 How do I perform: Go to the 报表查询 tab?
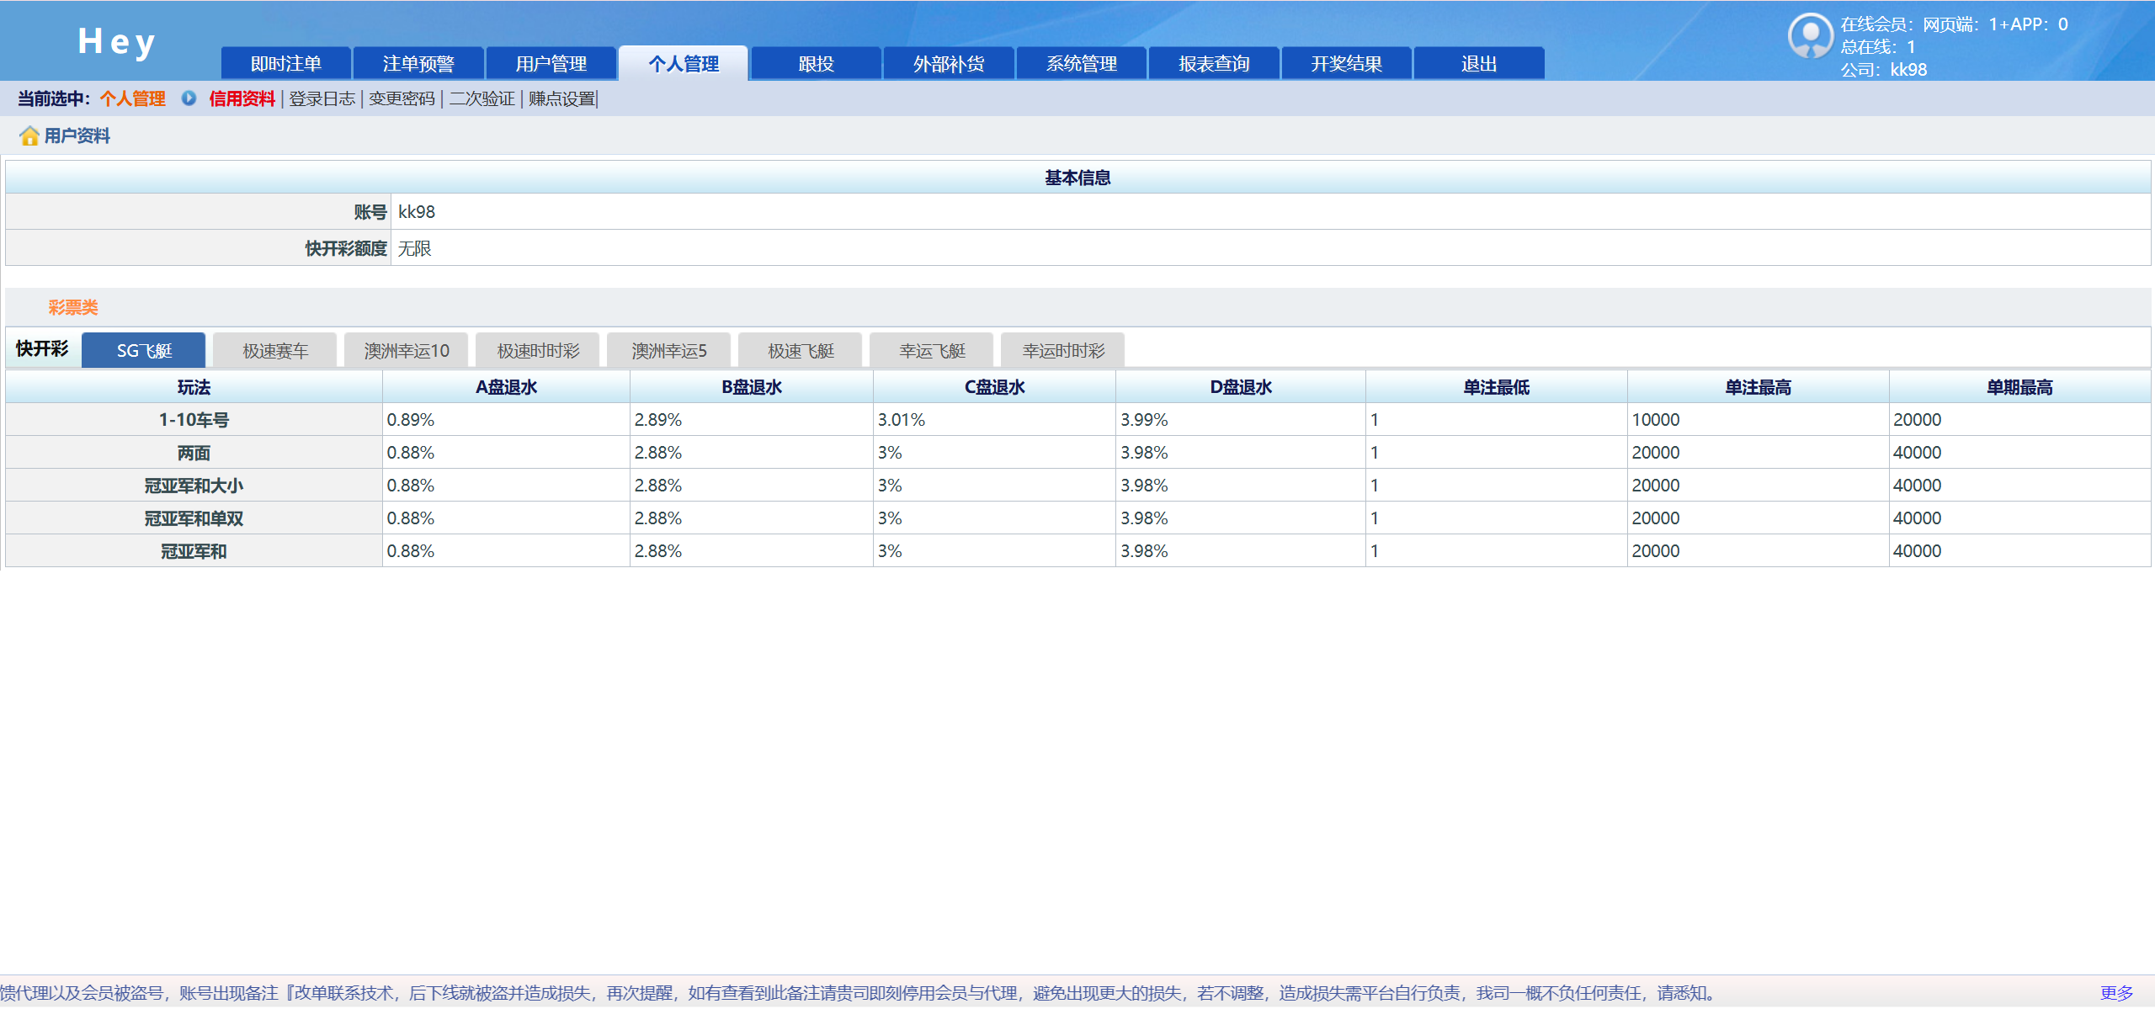[1213, 64]
